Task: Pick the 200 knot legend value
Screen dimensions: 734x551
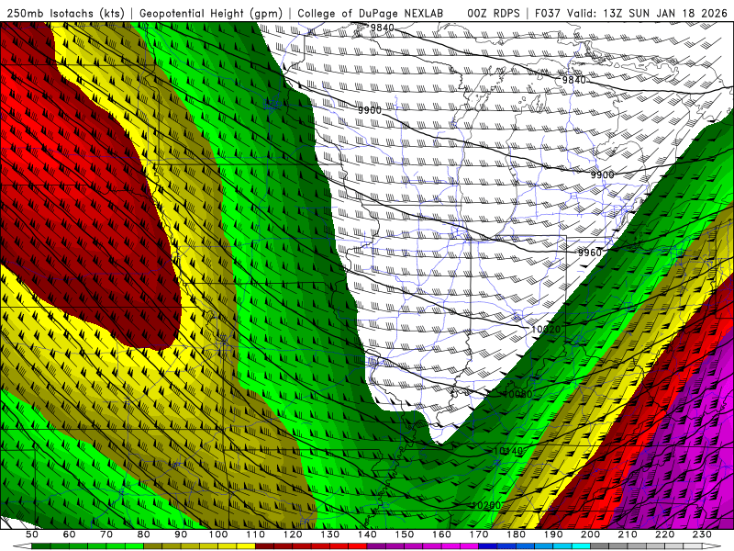Action: 590,534
